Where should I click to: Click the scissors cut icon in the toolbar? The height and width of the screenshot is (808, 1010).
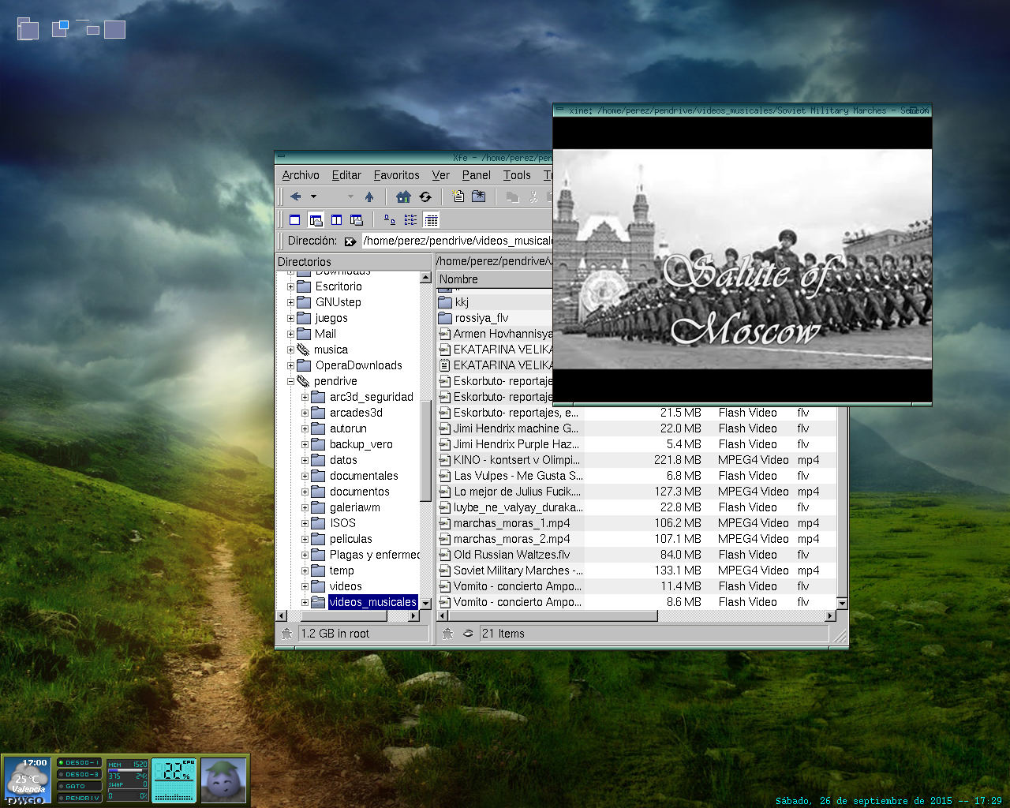533,196
